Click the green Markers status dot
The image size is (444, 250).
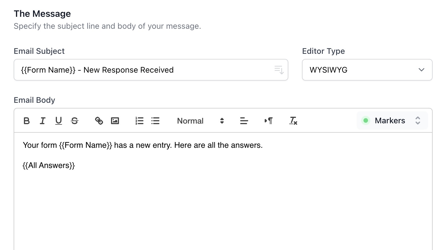366,121
